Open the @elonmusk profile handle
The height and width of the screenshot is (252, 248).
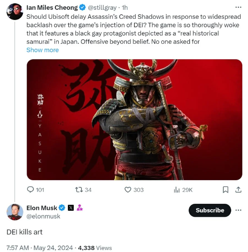[x=43, y=216]
